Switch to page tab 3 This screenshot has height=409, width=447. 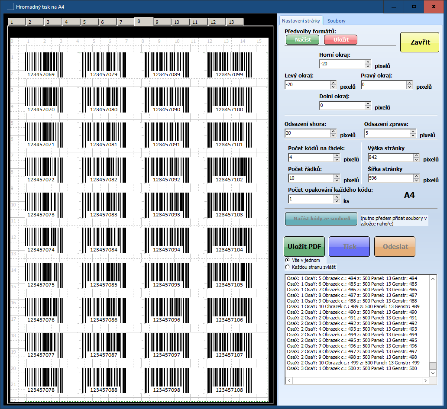pos(53,22)
